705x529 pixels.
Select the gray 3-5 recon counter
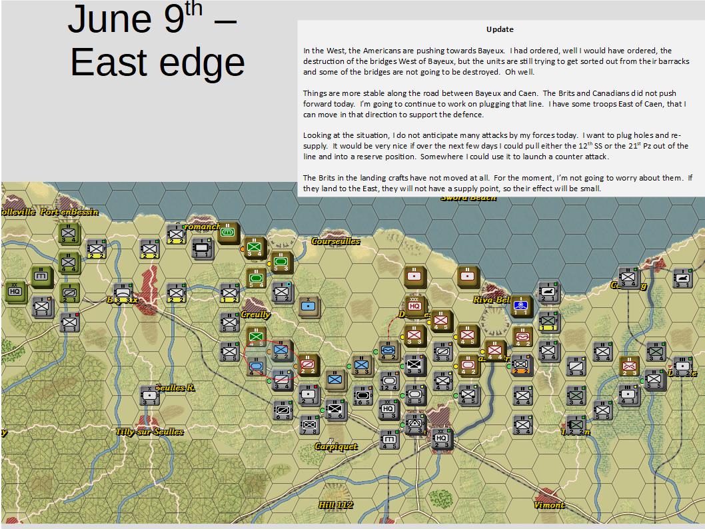pyautogui.click(x=442, y=352)
